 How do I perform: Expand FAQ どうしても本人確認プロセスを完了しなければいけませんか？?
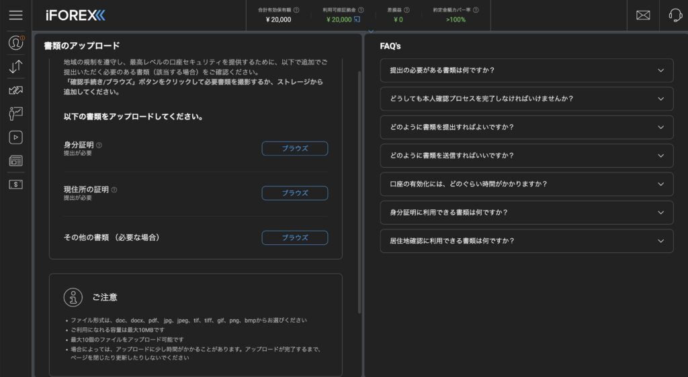pos(527,99)
